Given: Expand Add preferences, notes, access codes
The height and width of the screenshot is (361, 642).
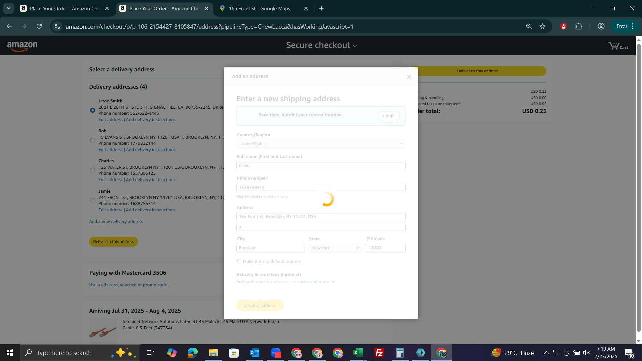Looking at the screenshot, I should click(286, 282).
